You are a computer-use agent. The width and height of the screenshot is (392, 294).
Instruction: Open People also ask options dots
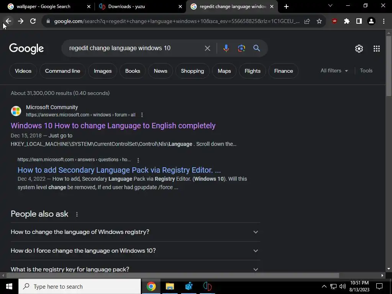pos(77,214)
